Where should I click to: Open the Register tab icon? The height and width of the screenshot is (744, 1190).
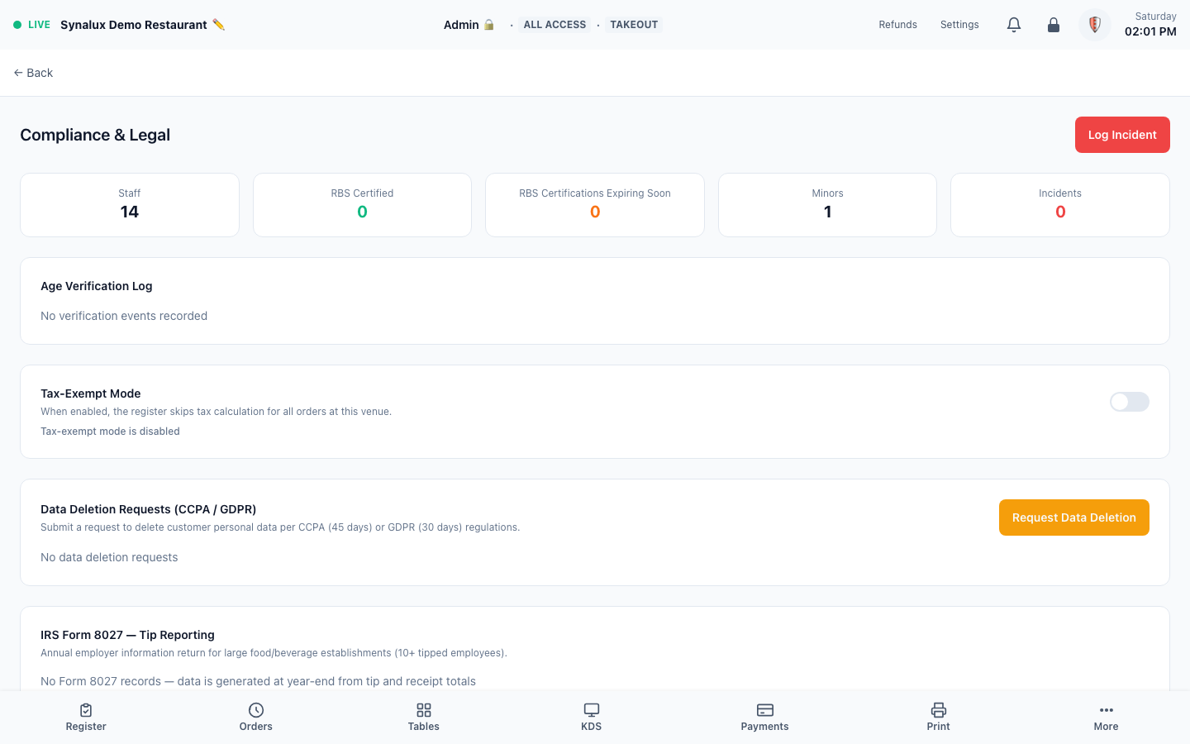(86, 710)
